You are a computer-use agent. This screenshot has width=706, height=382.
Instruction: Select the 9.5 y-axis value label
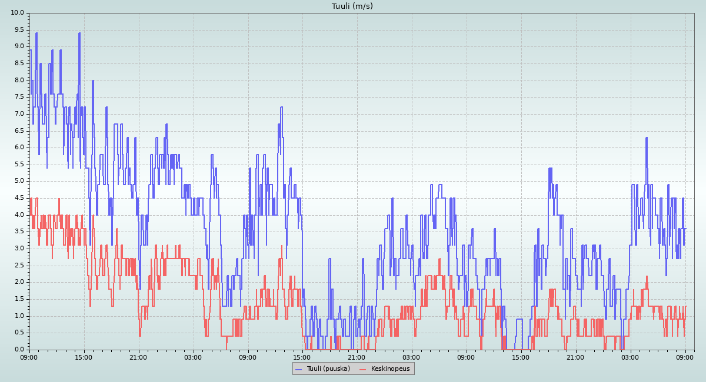click(19, 30)
